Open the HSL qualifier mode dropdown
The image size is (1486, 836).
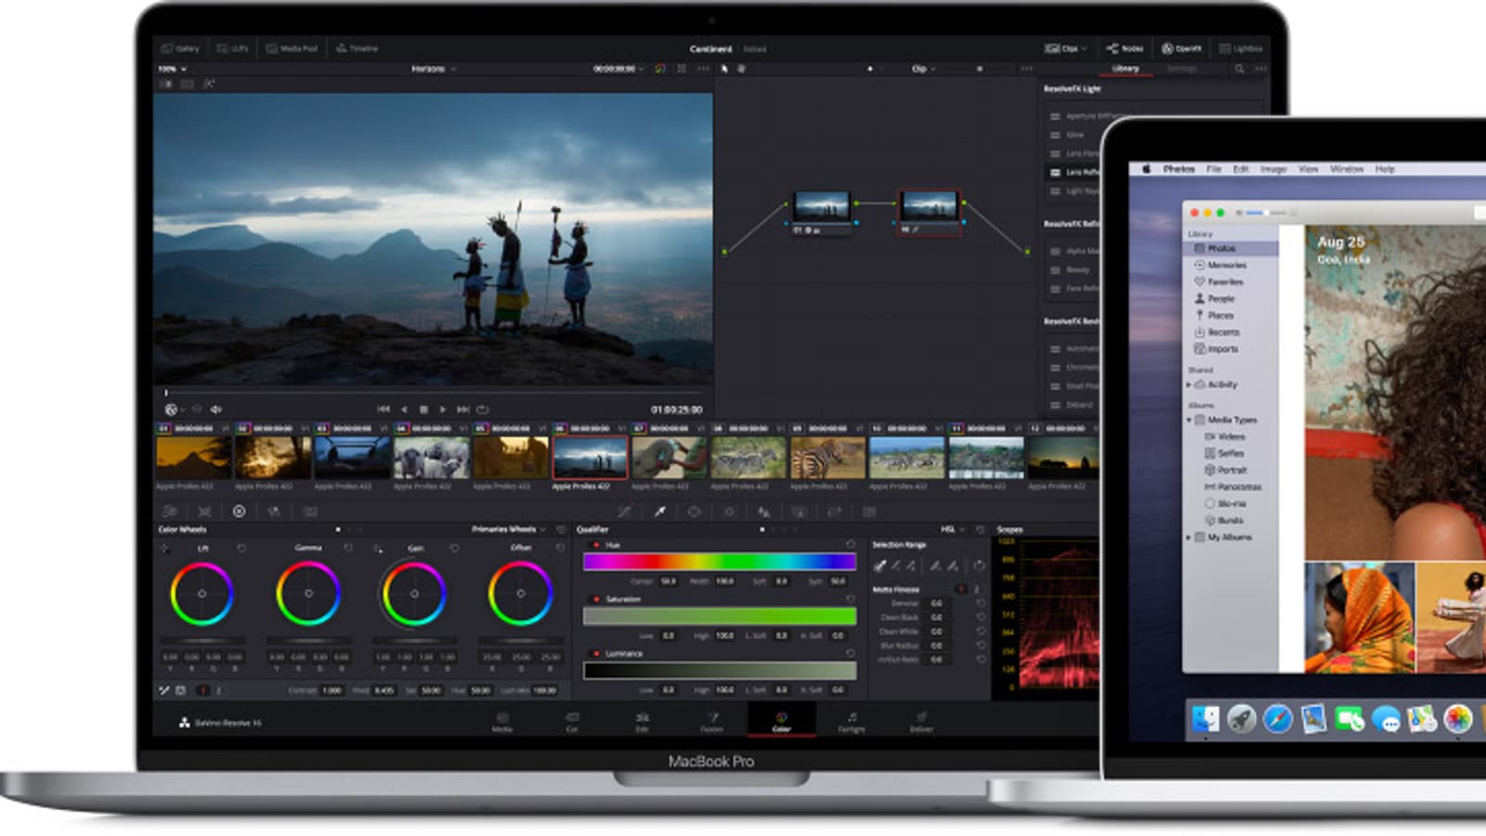(x=953, y=529)
